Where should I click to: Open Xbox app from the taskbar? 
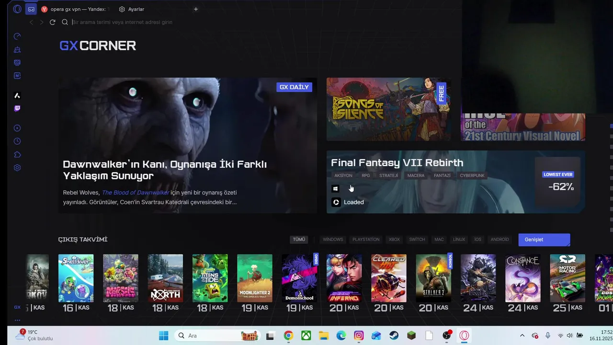[306, 335]
